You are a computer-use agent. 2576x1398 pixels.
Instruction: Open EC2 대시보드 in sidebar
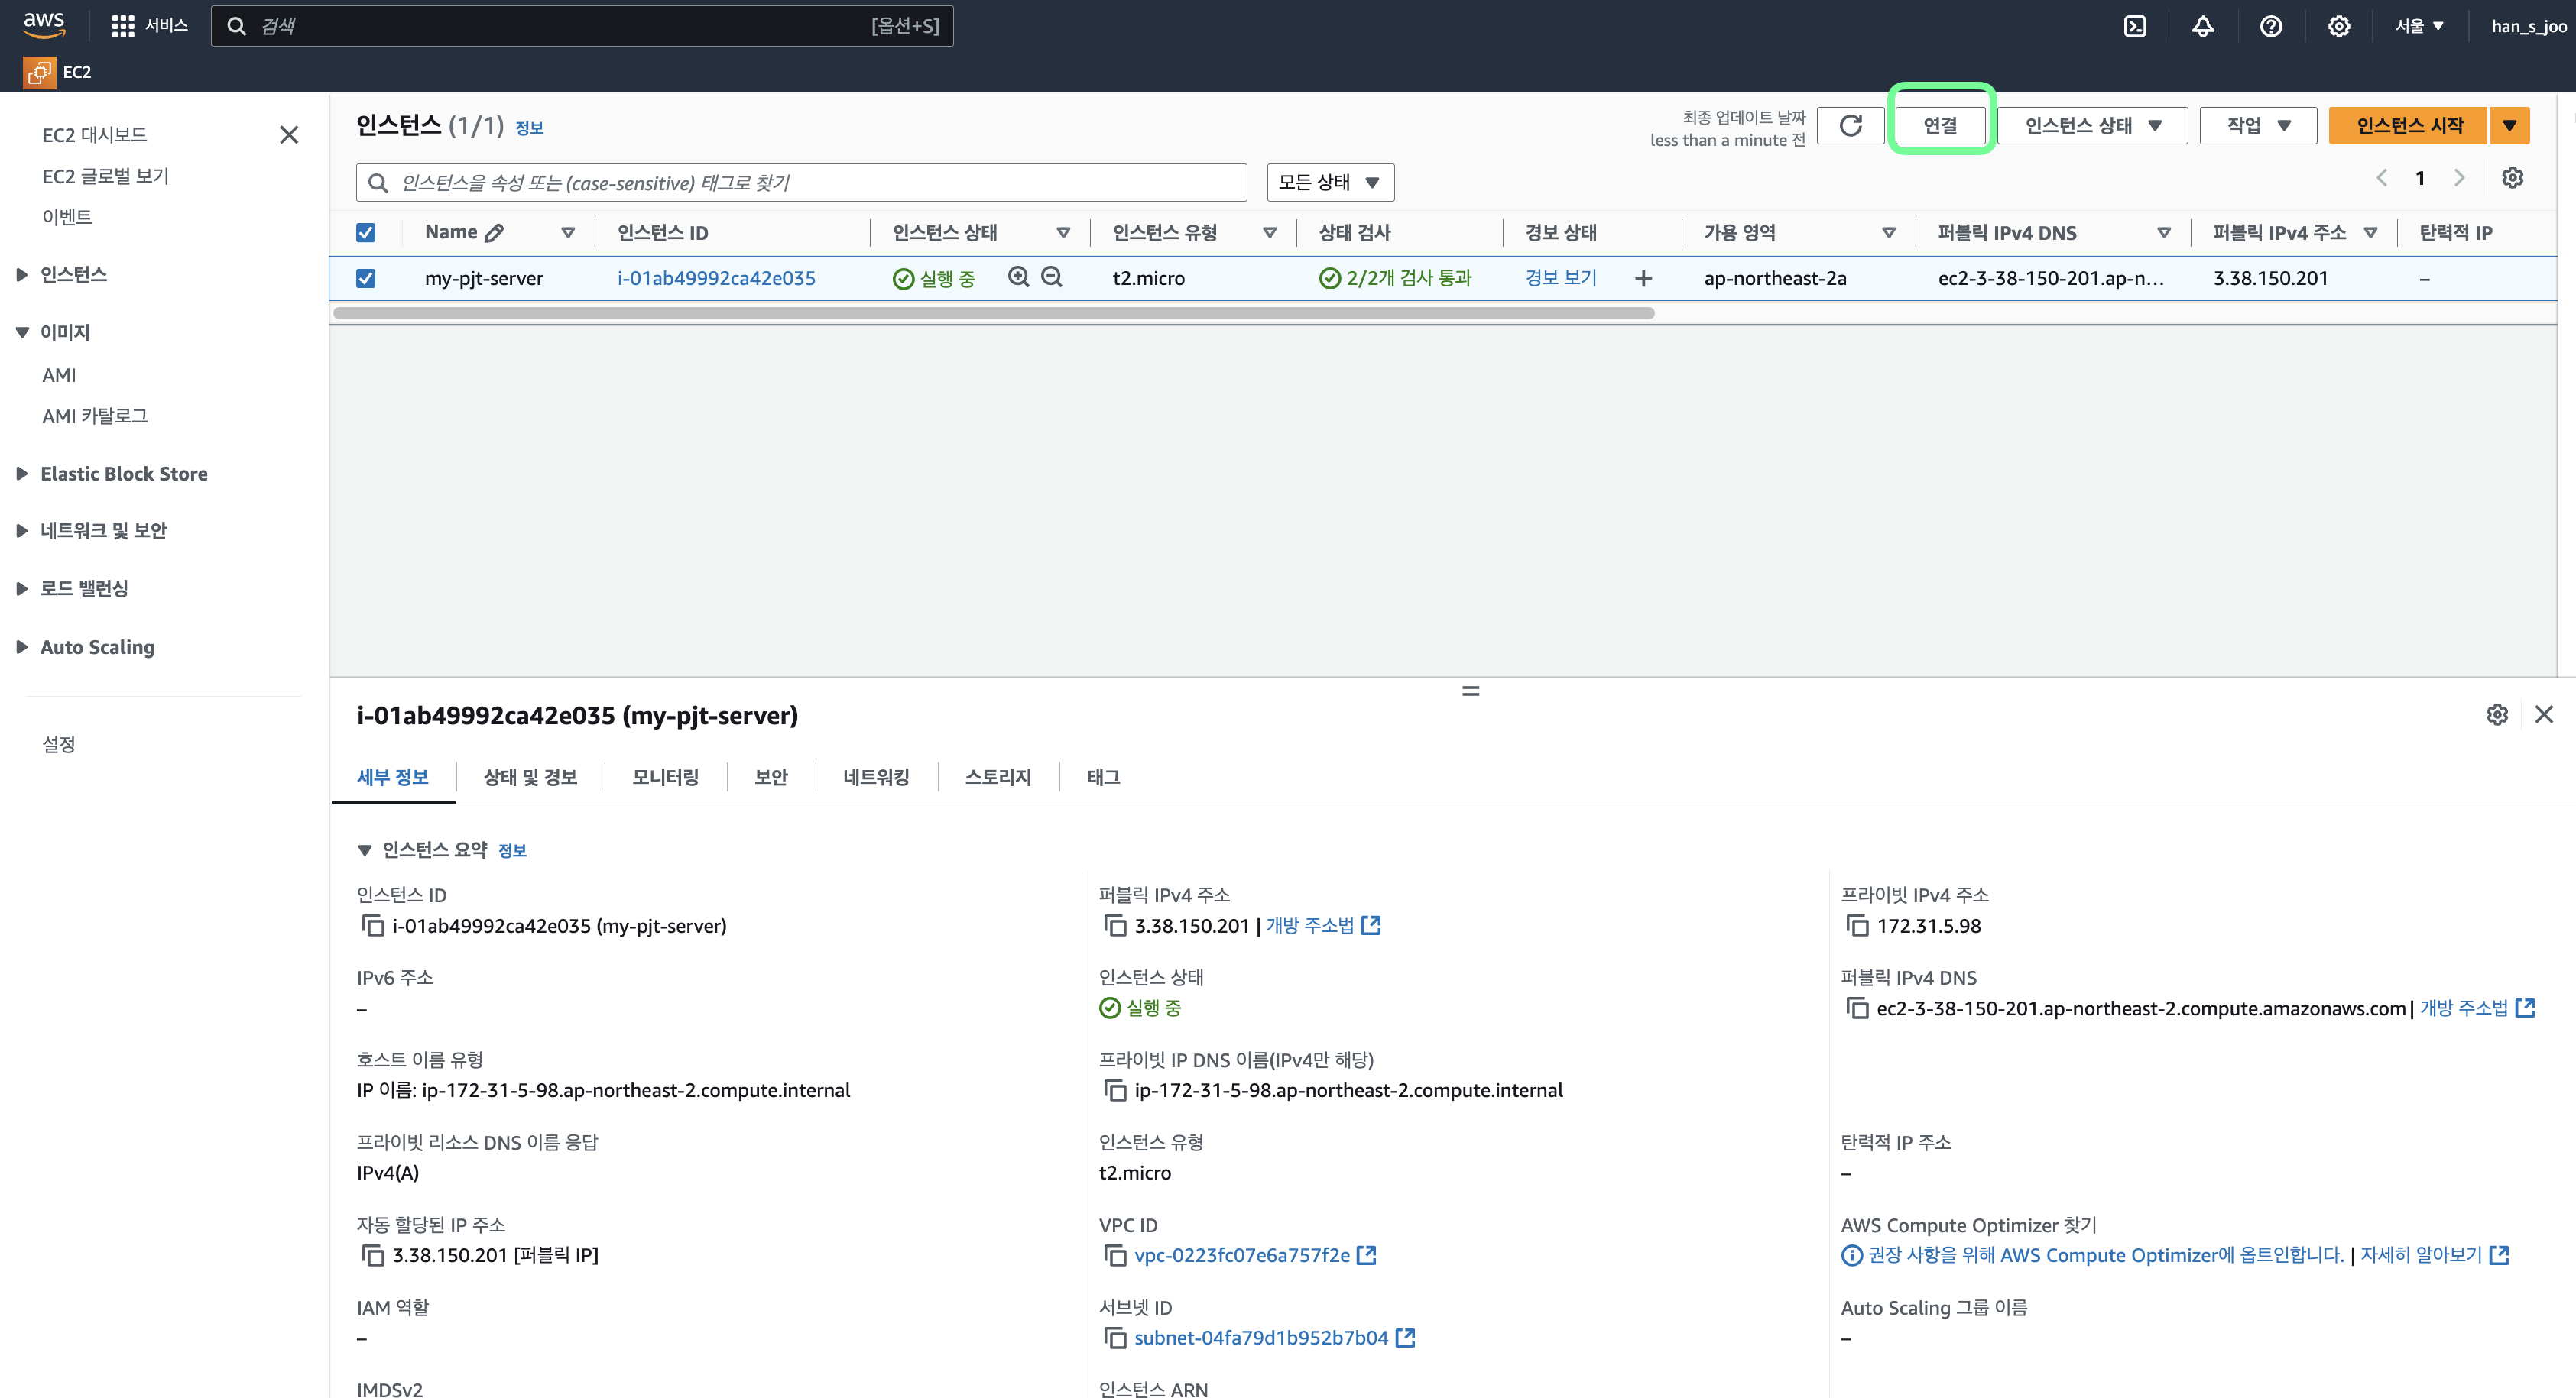click(x=94, y=134)
